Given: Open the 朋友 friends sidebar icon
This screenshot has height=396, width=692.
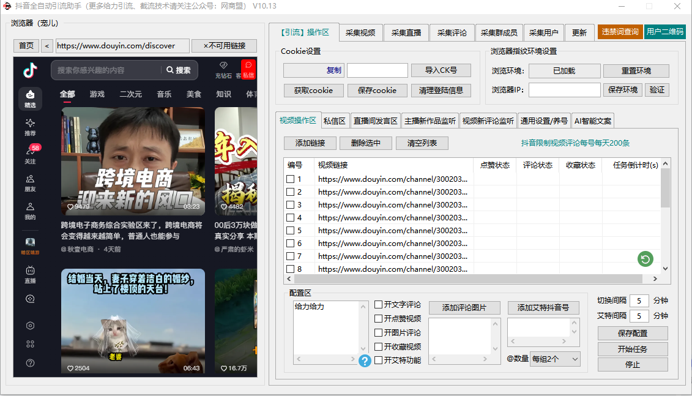Looking at the screenshot, I should (30, 183).
